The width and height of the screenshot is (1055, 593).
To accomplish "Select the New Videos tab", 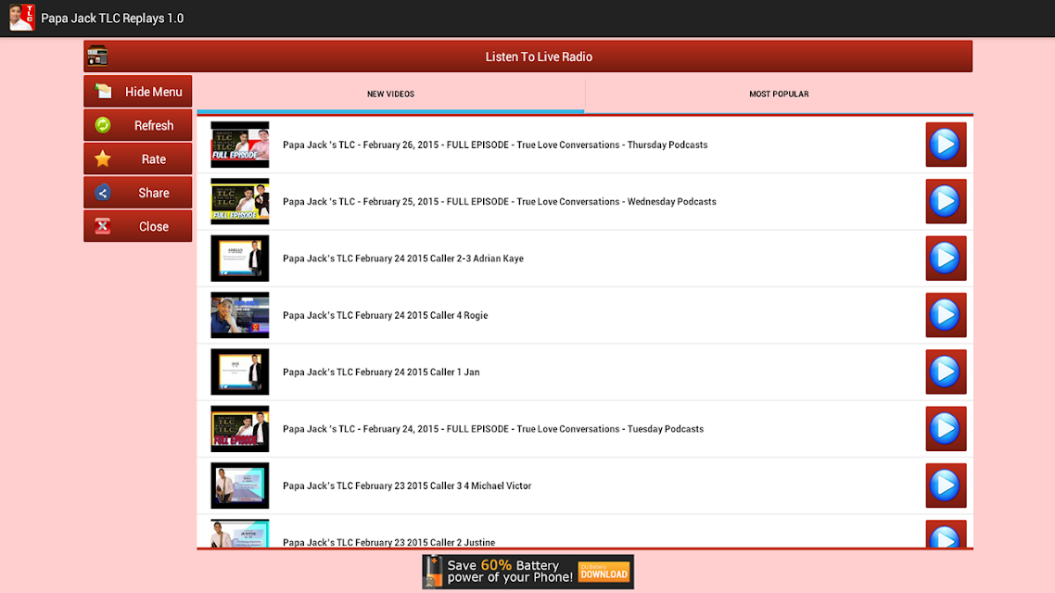I will (x=391, y=95).
